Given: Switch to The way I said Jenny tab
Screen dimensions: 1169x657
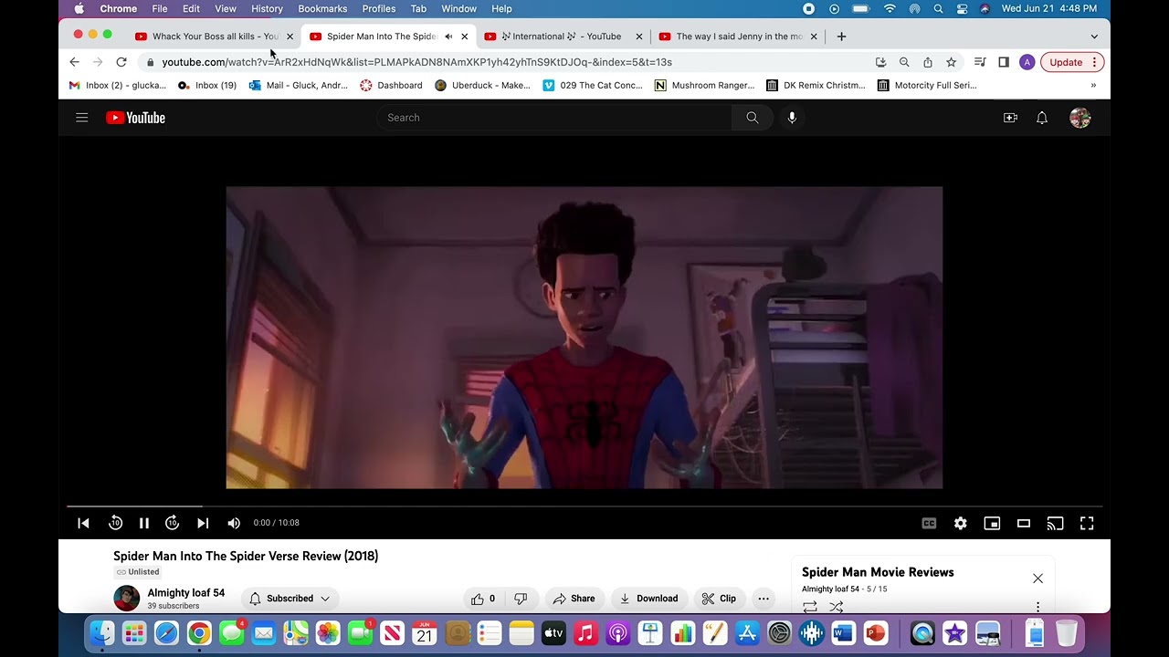Looking at the screenshot, I should (x=738, y=36).
